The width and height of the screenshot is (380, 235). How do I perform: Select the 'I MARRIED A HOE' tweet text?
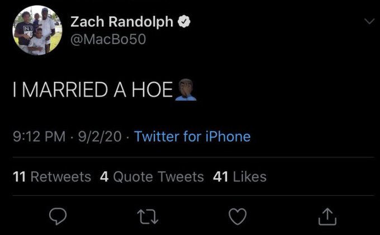(92, 90)
